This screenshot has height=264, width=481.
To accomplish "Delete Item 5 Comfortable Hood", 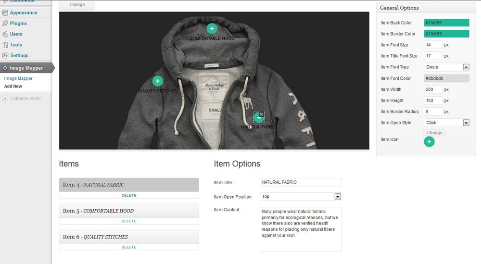I will (129, 221).
